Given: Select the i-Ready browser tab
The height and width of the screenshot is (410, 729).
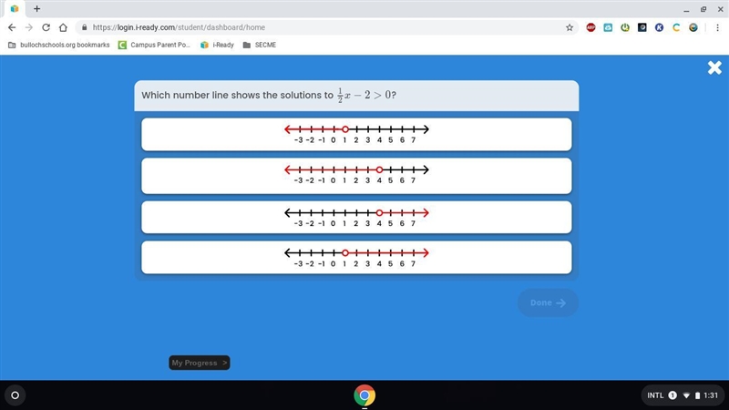Looking at the screenshot, I should coord(15,8).
